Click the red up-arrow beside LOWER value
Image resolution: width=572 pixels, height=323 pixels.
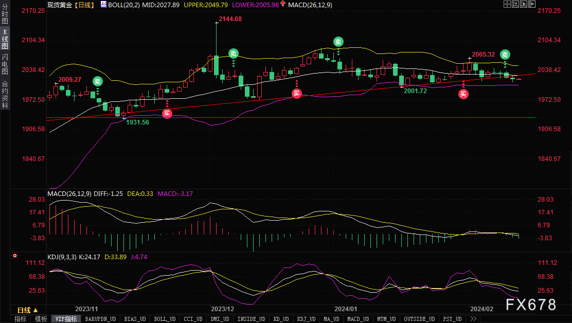pos(283,5)
